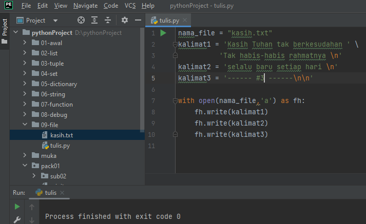This screenshot has width=366, height=224.
Task: Click the PyCharm application logo icon
Action: [9, 5]
